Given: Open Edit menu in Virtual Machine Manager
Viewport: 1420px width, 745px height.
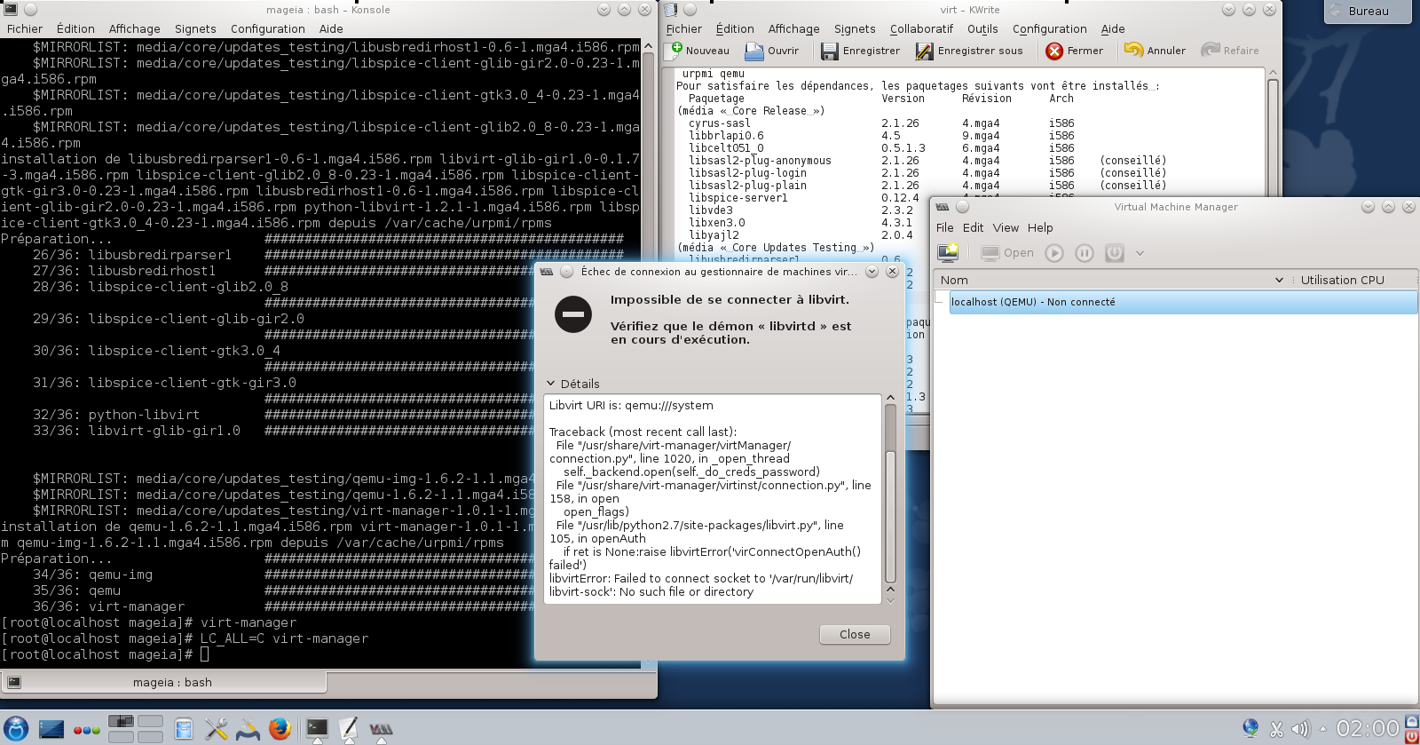Looking at the screenshot, I should point(973,227).
